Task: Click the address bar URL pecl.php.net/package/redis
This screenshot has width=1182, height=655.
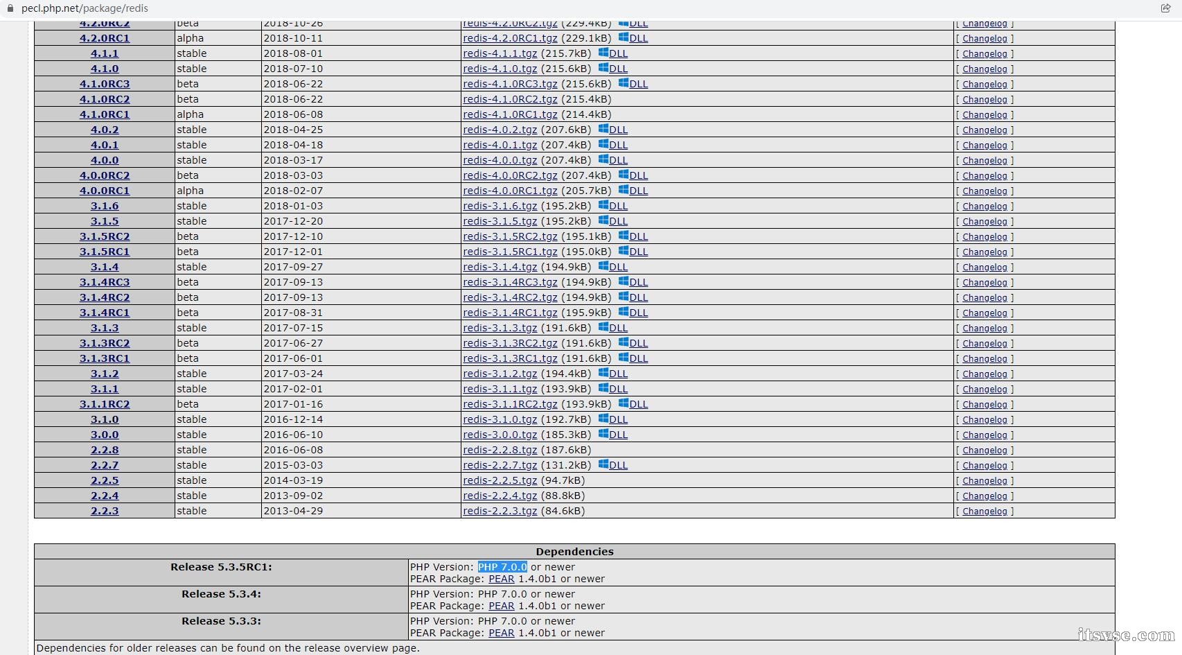Action: [x=85, y=8]
